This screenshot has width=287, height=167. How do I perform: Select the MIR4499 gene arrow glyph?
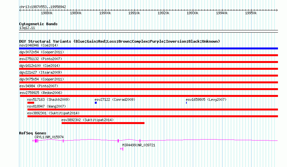click(122, 149)
